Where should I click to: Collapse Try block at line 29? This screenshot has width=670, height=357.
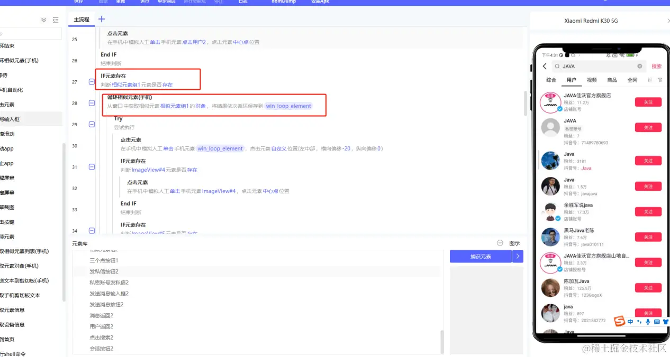coord(92,124)
